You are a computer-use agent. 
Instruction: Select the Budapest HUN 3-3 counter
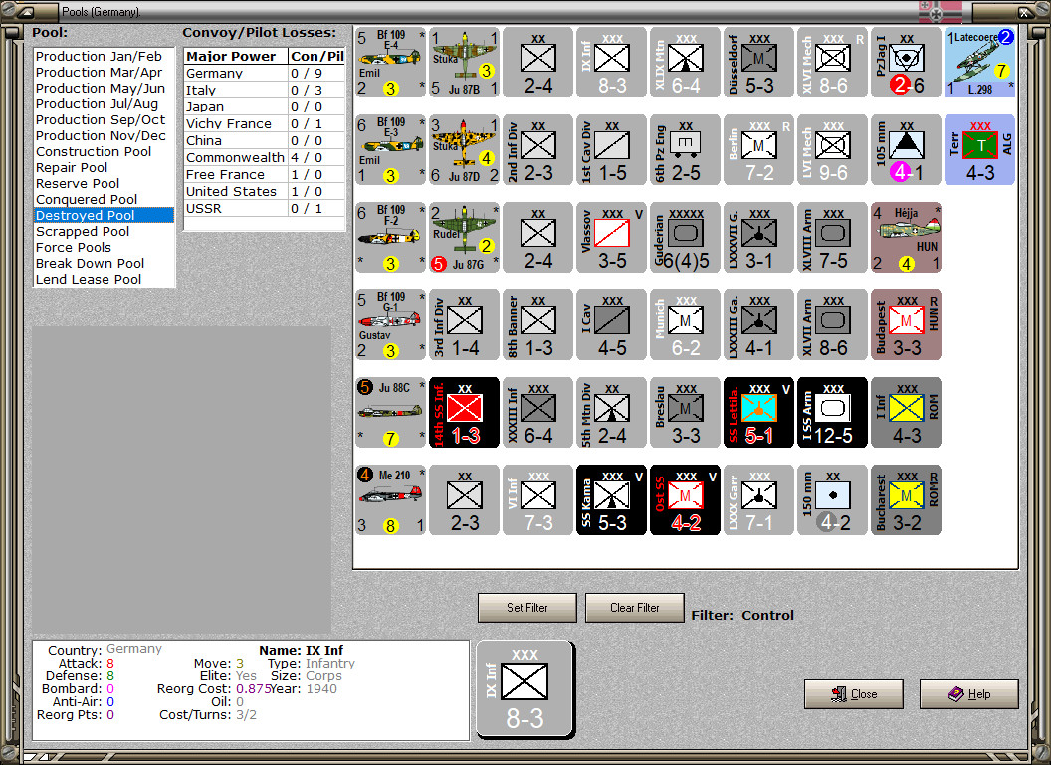tap(907, 325)
